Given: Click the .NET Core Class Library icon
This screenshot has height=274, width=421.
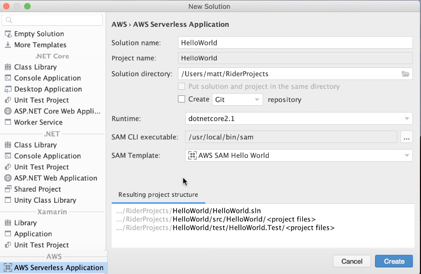Looking at the screenshot, I should click(x=8, y=67).
